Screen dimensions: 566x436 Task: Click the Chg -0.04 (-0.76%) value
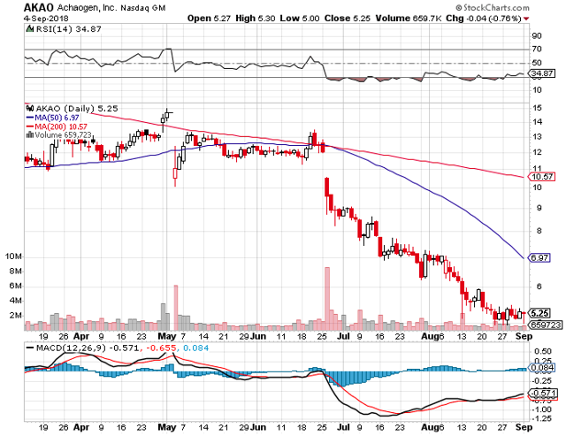[x=484, y=19]
